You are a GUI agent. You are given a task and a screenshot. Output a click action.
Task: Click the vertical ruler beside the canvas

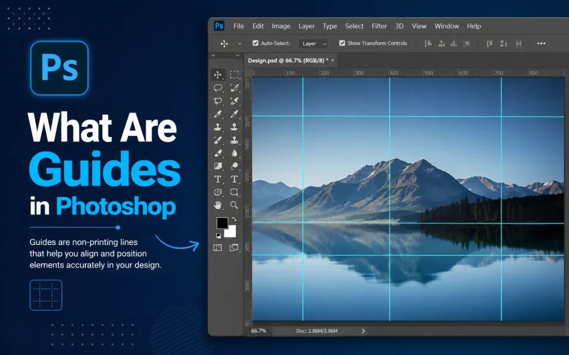click(x=247, y=199)
